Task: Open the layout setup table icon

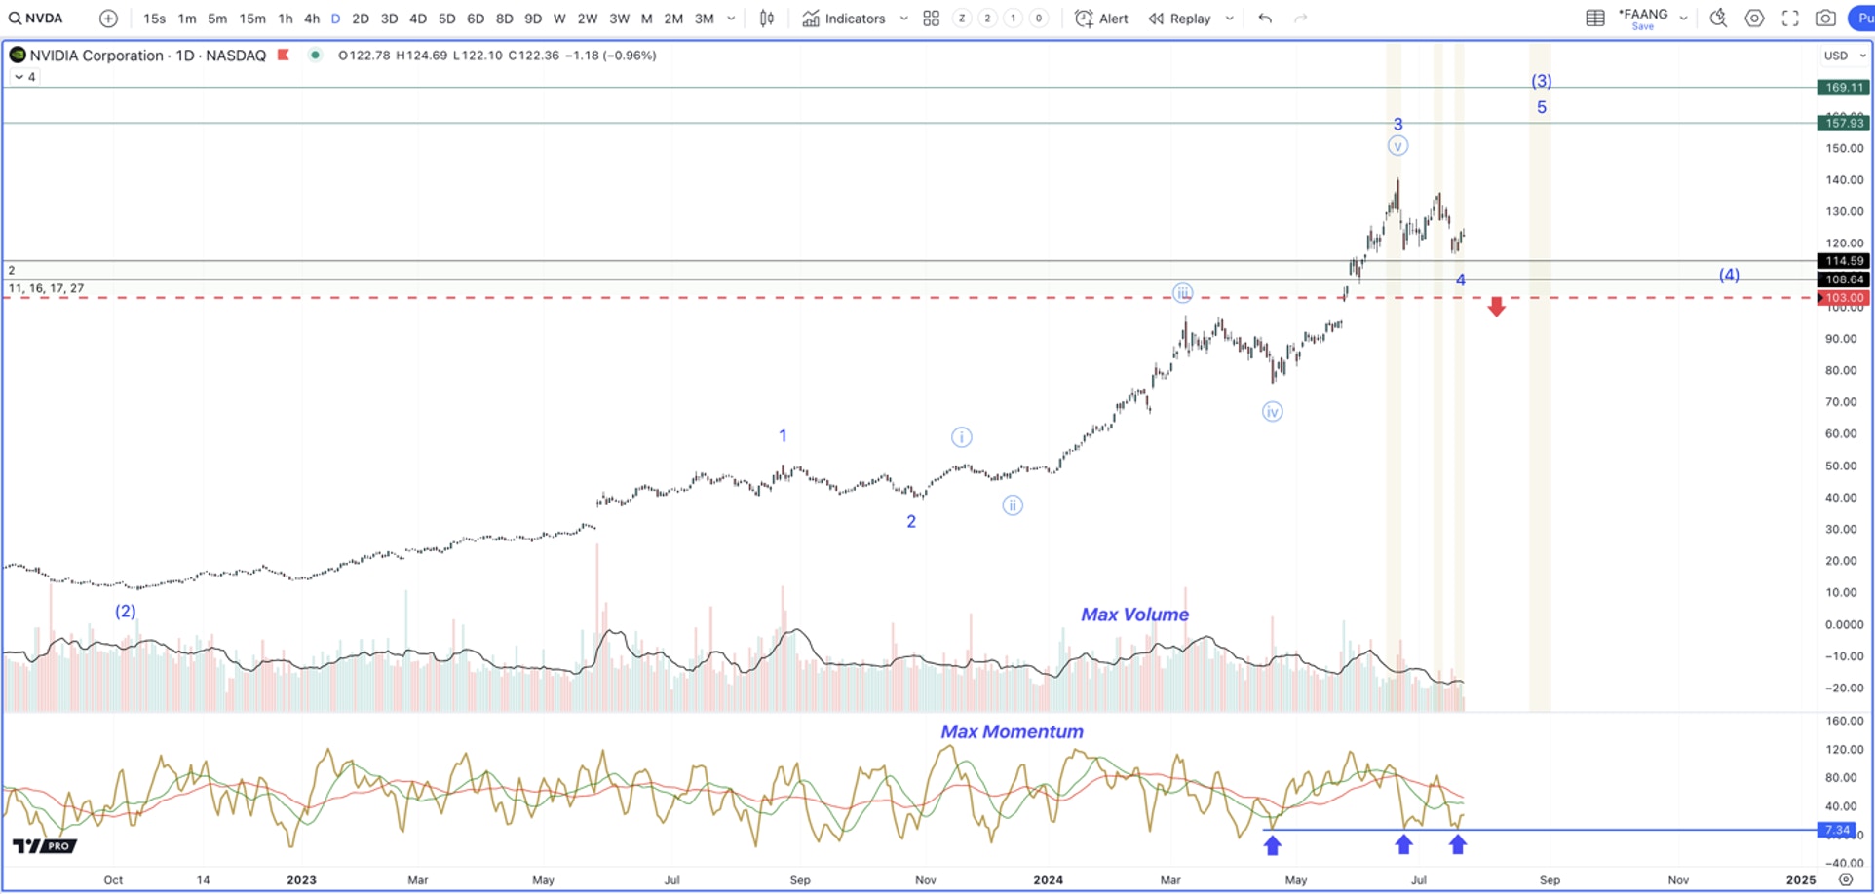Action: coord(1595,19)
